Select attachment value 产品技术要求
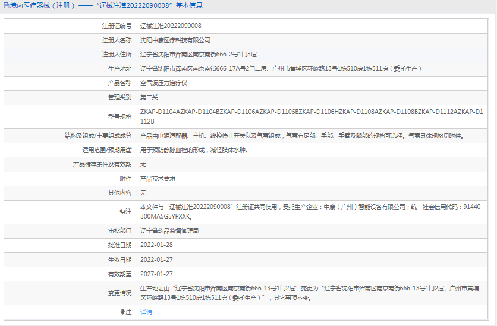 158,179
